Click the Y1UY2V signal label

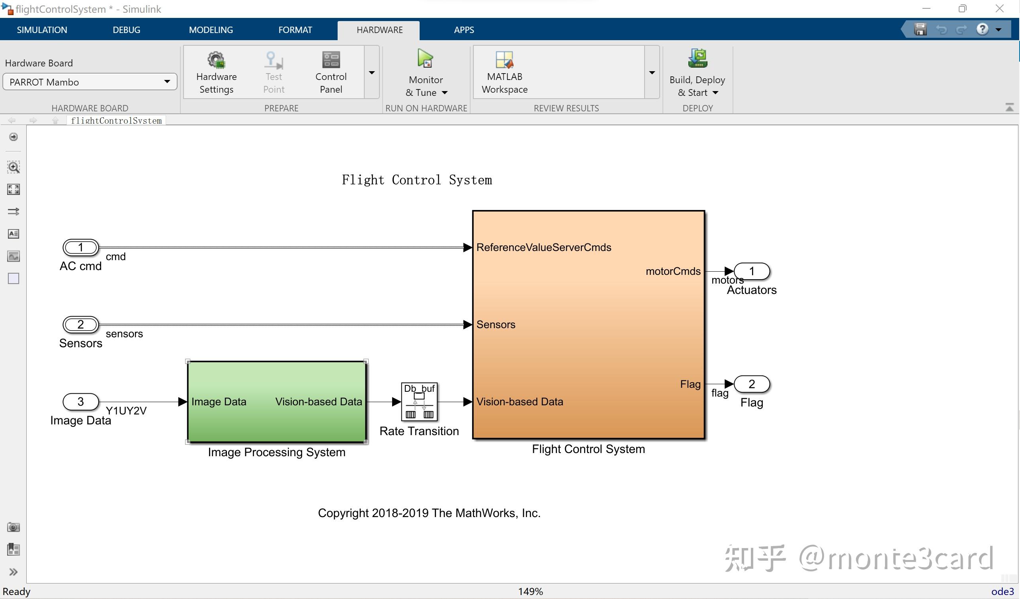126,410
